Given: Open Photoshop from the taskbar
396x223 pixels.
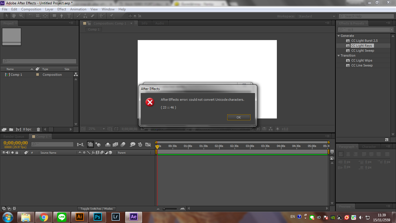Looking at the screenshot, I should [x=98, y=217].
